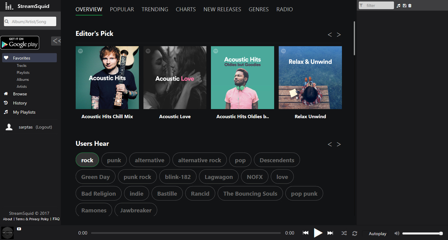
Task: Open the Acoustic Love playlist cover
Action: tap(175, 77)
